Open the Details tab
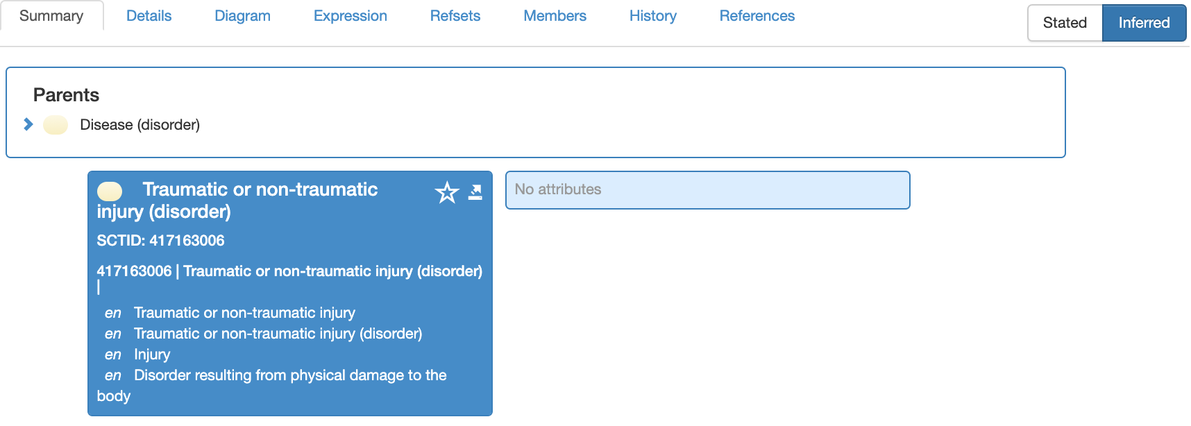The height and width of the screenshot is (426, 1191). 149,16
